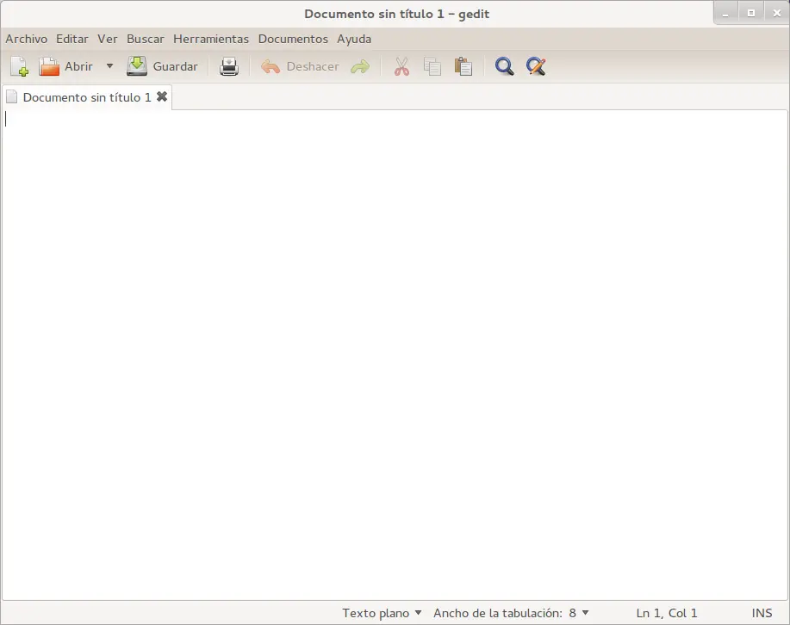Select the Documento sin título 1 tab
This screenshot has height=625, width=790.
87,97
